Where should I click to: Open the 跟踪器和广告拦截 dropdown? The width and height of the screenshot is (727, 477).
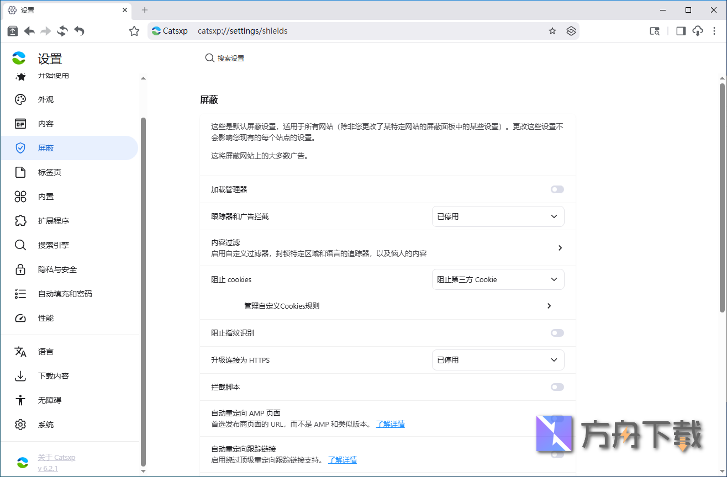497,216
